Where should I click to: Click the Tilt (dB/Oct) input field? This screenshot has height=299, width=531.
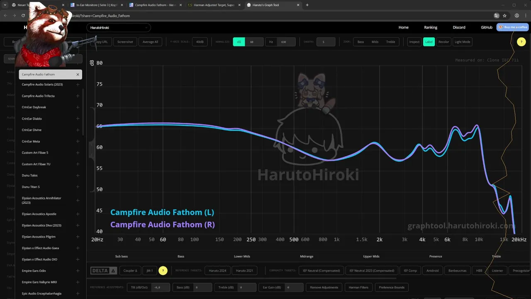[161, 287]
